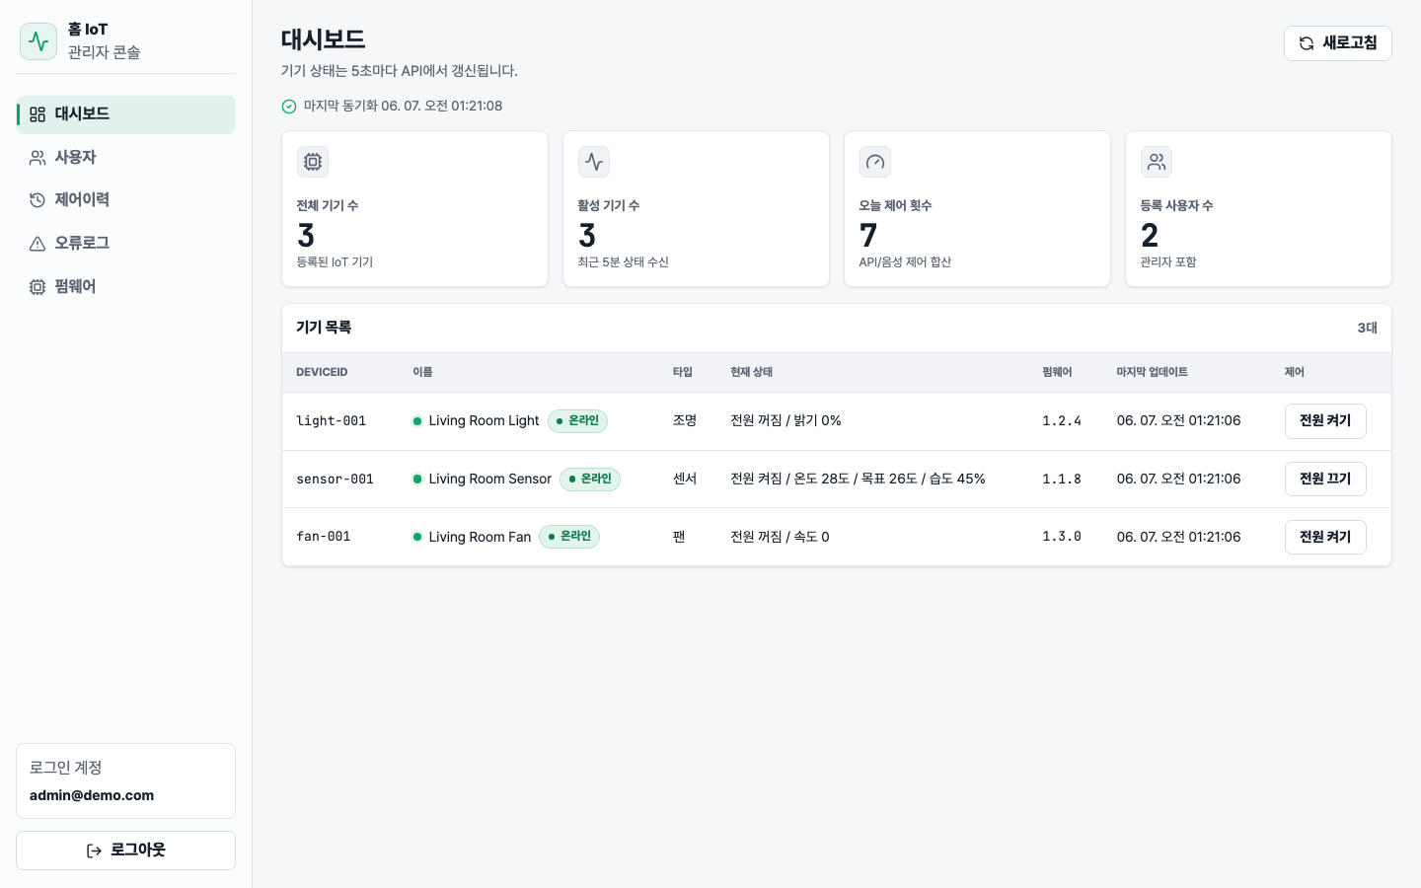
Task: Turn off sensor-001 with 전원 끄기
Action: click(x=1325, y=480)
